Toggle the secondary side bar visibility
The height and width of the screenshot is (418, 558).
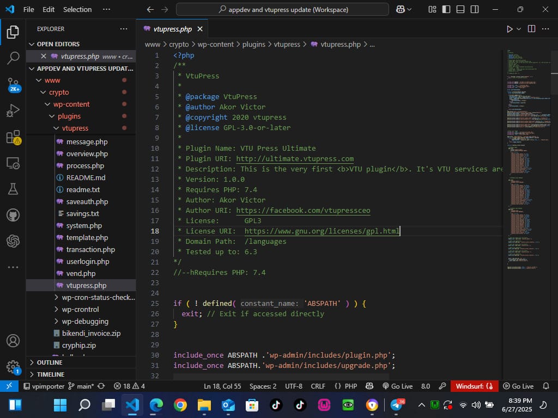[x=475, y=9]
